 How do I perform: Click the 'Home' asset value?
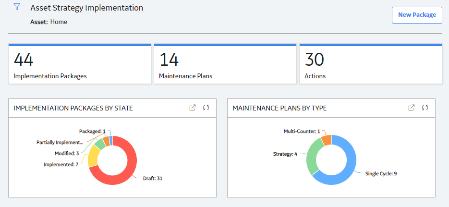pyautogui.click(x=59, y=22)
